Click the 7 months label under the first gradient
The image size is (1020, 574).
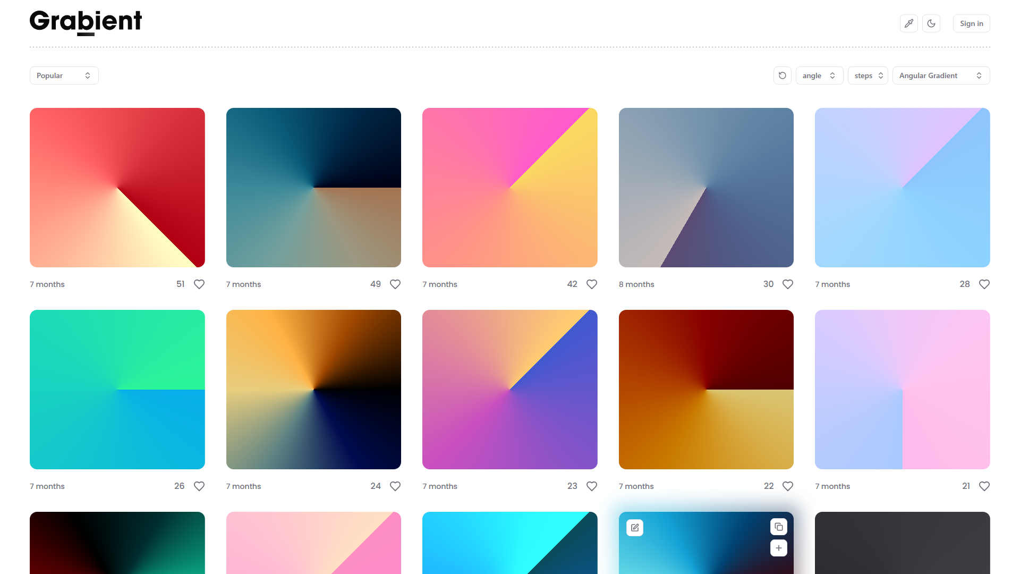click(x=47, y=284)
